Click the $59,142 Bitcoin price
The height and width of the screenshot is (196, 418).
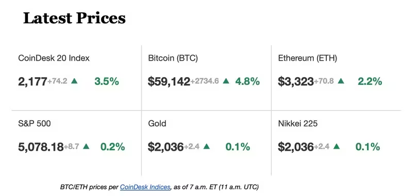(169, 81)
